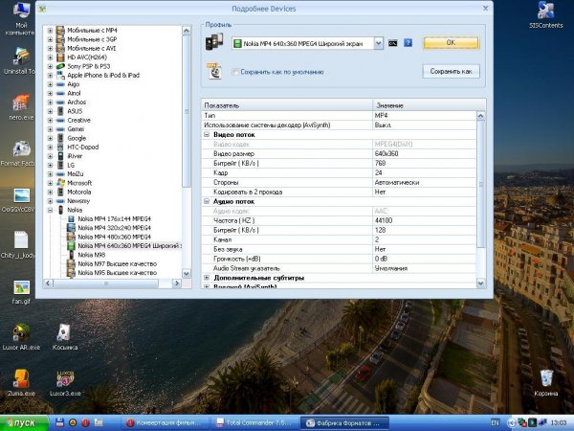Open My Computer desktop icon
Image resolution: width=574 pixels, height=431 pixels.
pos(21,18)
